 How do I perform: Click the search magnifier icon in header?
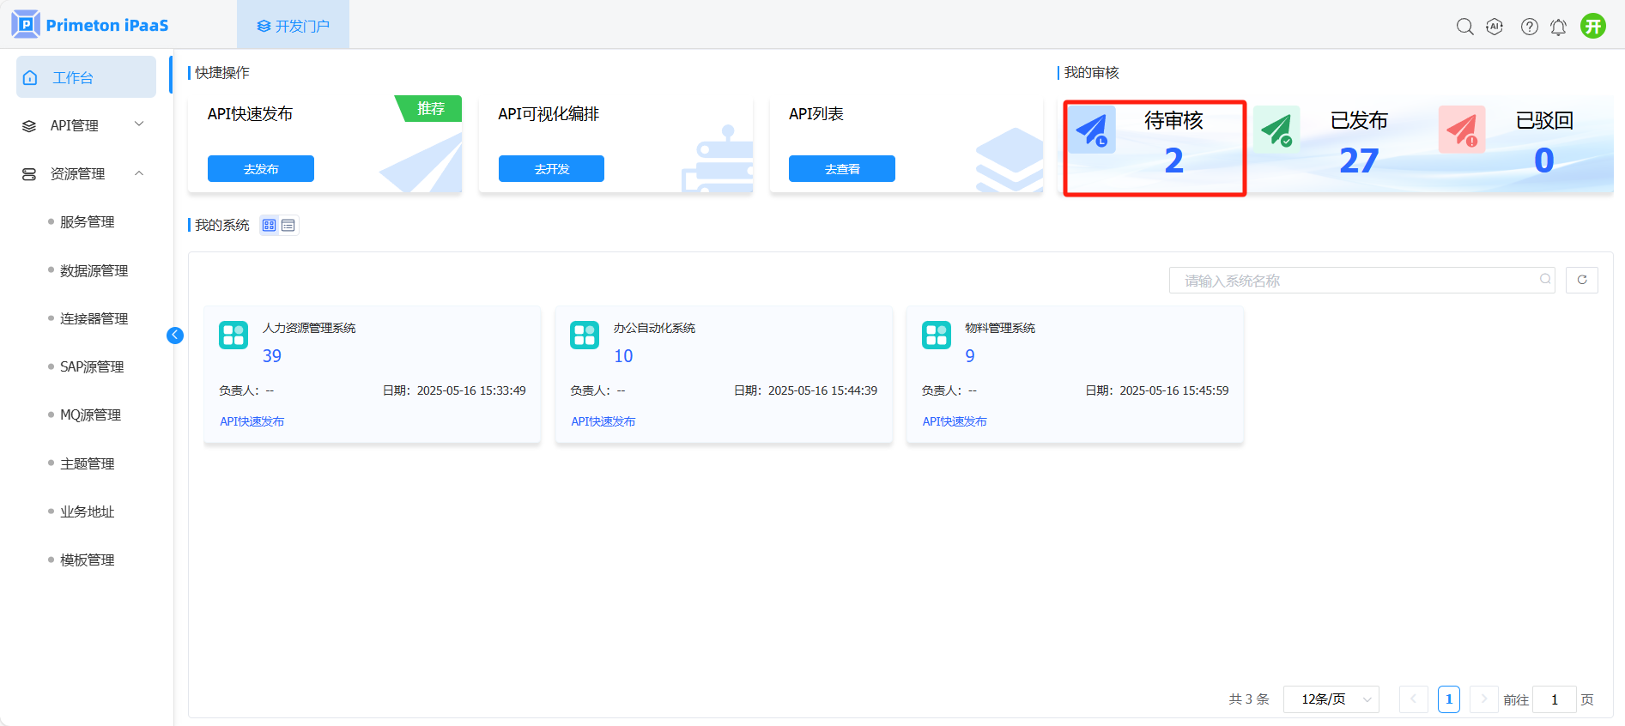click(1464, 27)
